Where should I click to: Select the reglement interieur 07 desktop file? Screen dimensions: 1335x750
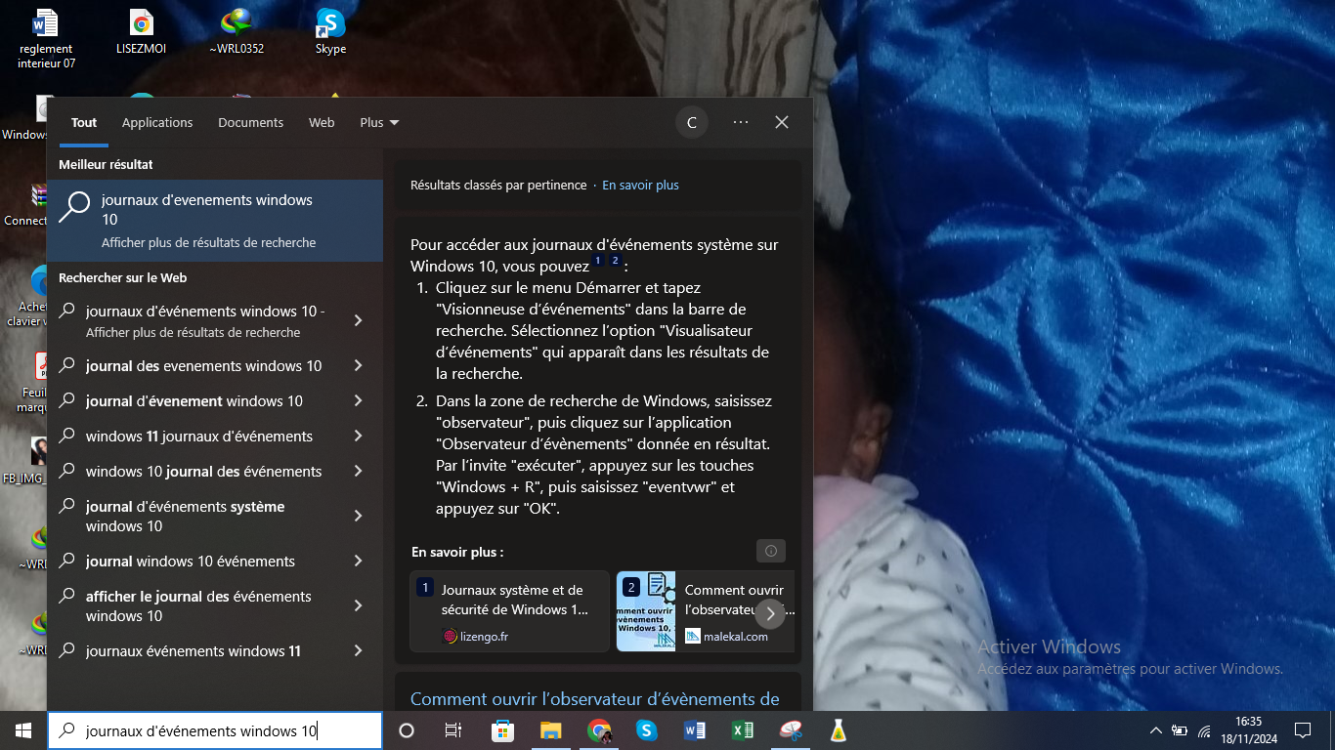pyautogui.click(x=46, y=39)
